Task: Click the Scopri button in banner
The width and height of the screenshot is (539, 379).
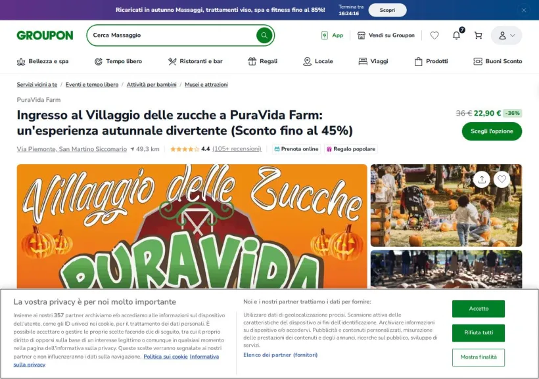Action: tap(387, 11)
